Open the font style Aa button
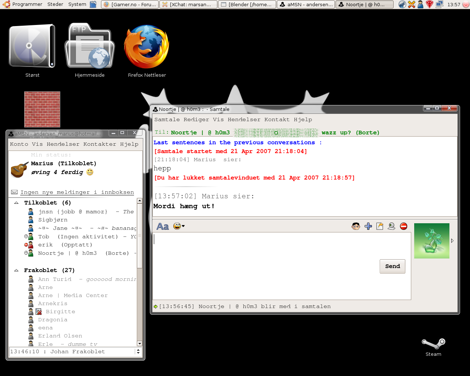Viewport: 470px width, 376px height. (163, 226)
